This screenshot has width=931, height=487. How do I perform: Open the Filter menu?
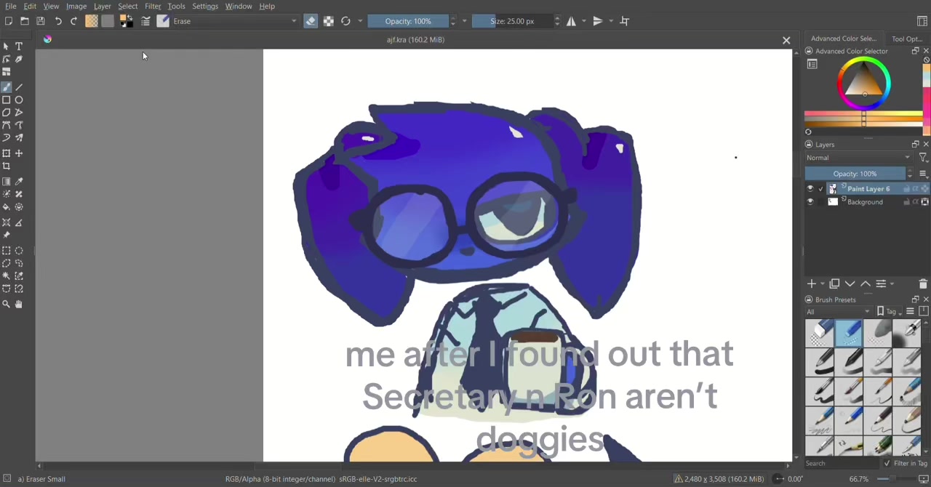coord(153,7)
